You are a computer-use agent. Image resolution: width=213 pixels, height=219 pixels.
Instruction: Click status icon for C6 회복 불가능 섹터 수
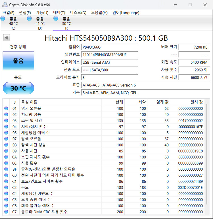[x=6, y=205]
